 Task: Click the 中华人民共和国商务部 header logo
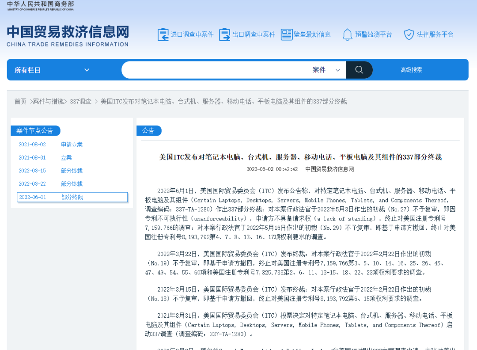41,5
